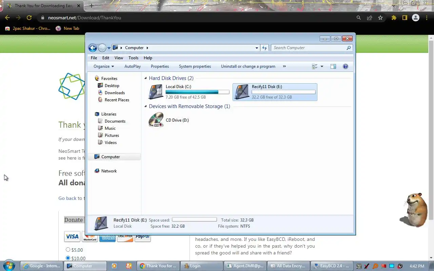The width and height of the screenshot is (434, 271).
Task: Switch to the Login taskbar button
Action: click(x=201, y=266)
